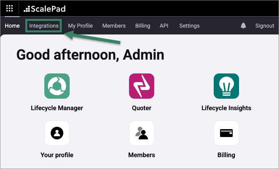Open Lifecycle Insights lightbulb icon

click(x=226, y=86)
